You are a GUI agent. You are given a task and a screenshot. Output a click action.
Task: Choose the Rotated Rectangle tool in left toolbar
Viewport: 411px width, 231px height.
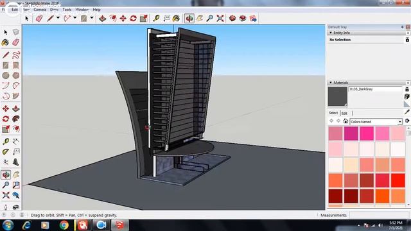16,65
